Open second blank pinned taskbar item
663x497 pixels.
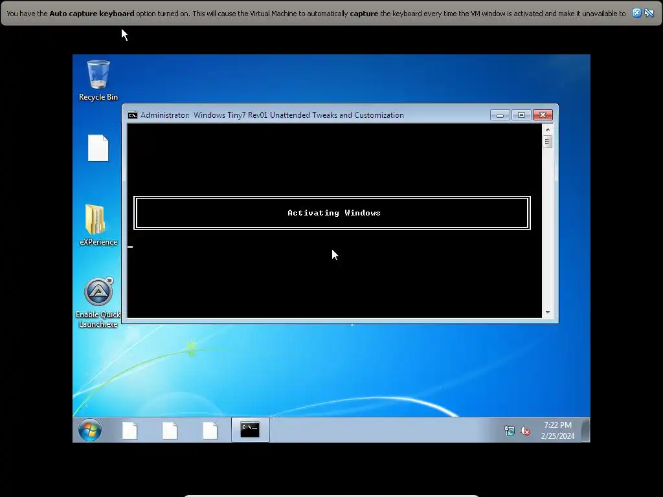[170, 430]
